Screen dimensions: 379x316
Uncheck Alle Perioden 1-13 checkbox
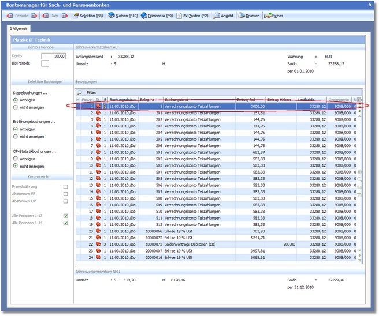coord(65,216)
